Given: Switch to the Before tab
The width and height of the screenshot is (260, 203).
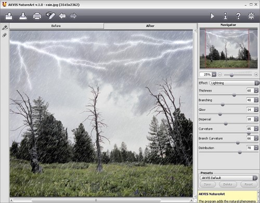Looking at the screenshot, I should coord(57,26).
